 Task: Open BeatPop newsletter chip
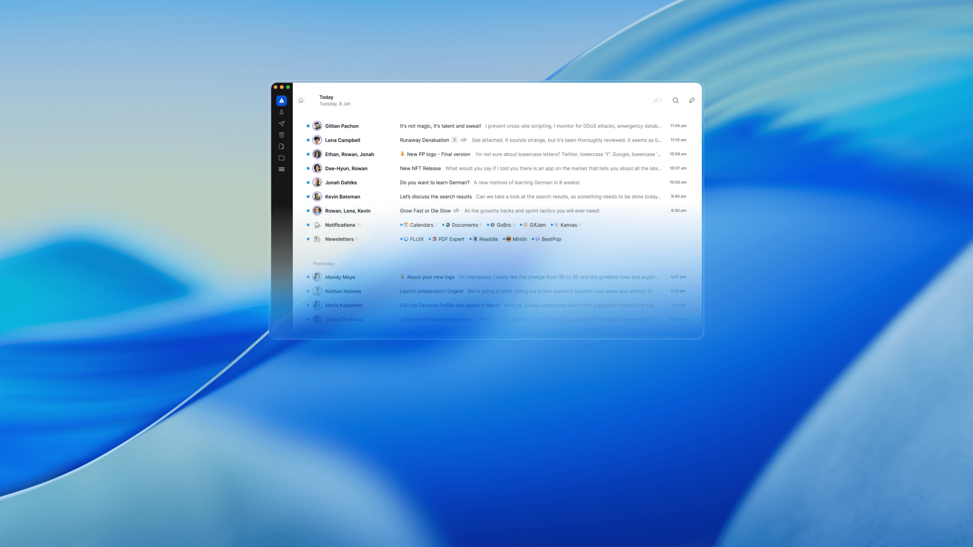pyautogui.click(x=547, y=239)
